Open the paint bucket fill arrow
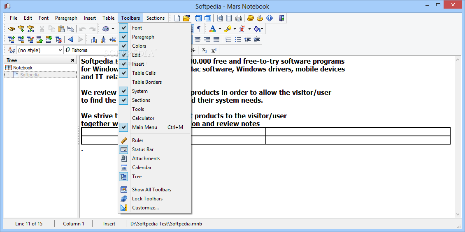This screenshot has height=232, width=465. pos(263,29)
